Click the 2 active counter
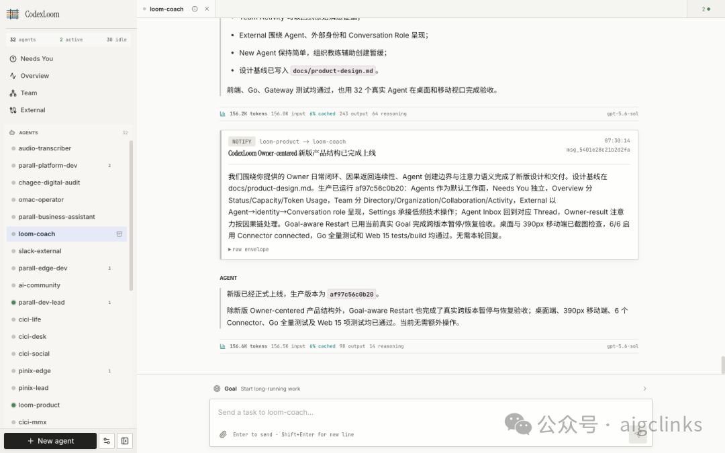725x453 pixels. pos(71,40)
